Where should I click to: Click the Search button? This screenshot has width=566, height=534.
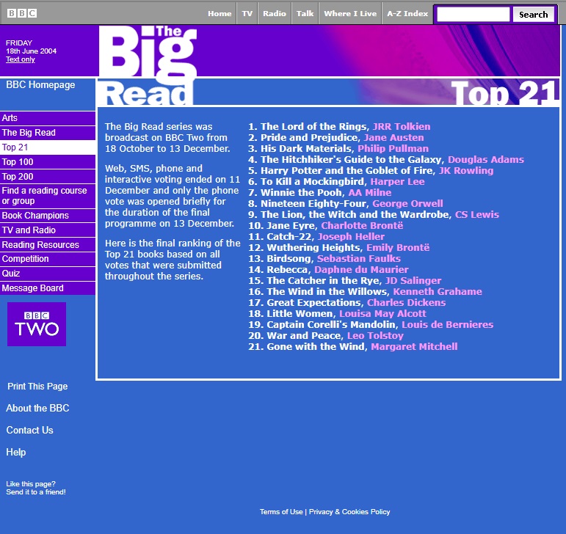pyautogui.click(x=534, y=15)
